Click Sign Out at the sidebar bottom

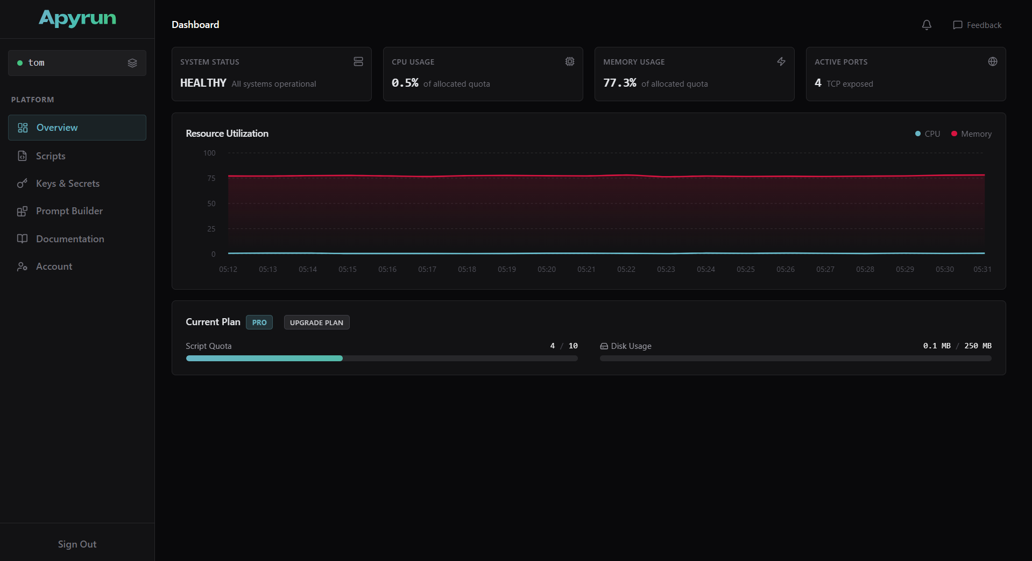[76, 544]
